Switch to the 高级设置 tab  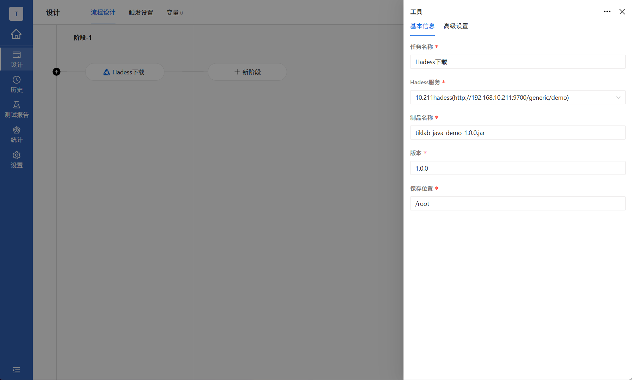point(456,26)
